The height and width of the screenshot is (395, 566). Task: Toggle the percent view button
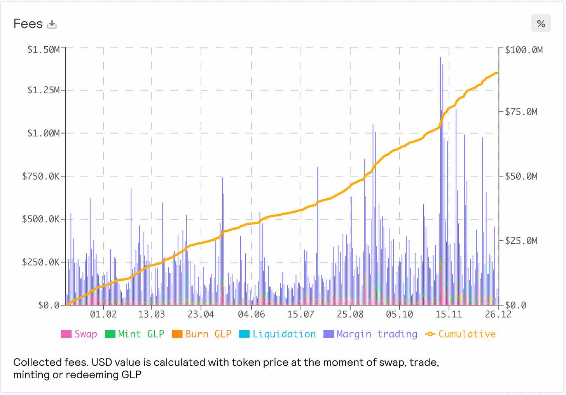[541, 24]
